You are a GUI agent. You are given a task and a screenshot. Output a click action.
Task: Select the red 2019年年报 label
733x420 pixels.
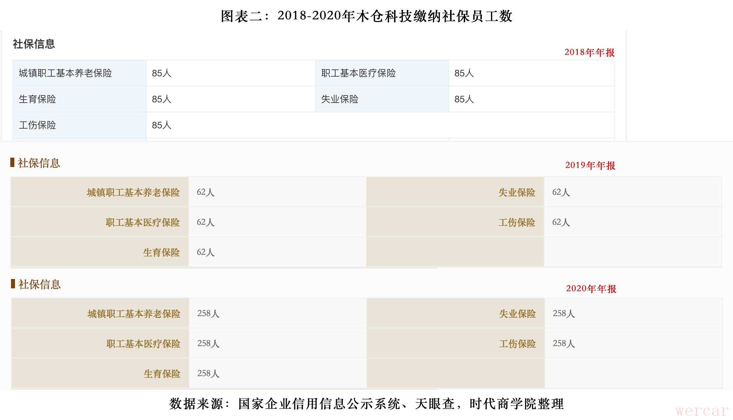tap(590, 165)
